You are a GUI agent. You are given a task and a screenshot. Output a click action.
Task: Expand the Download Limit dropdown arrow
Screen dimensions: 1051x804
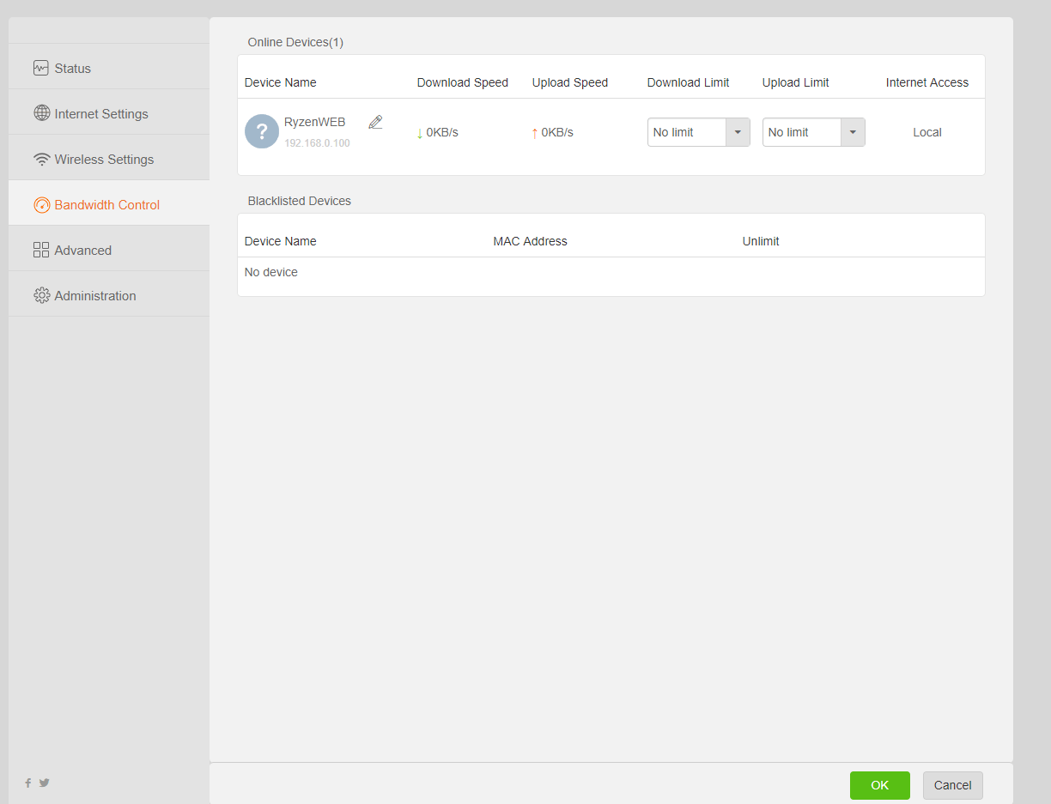(x=738, y=132)
